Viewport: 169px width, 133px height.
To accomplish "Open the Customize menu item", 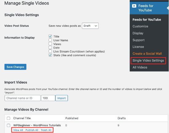I will [140, 26].
